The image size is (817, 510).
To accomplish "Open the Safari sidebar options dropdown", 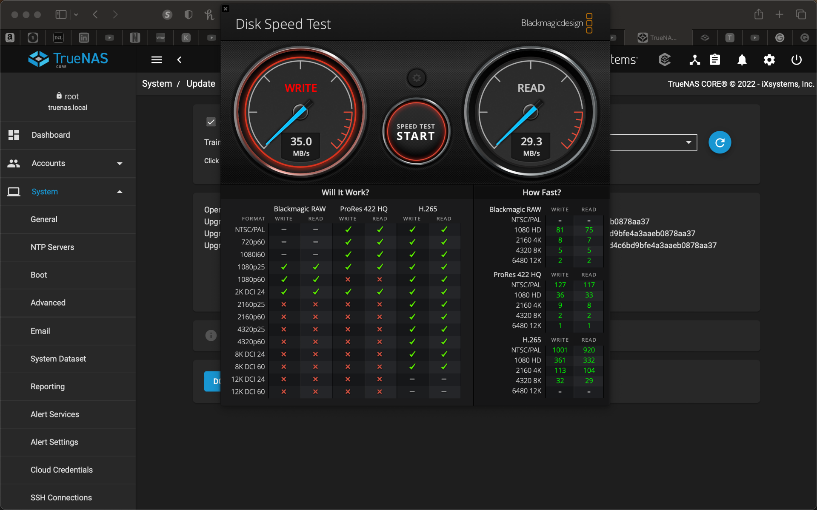I will (76, 14).
